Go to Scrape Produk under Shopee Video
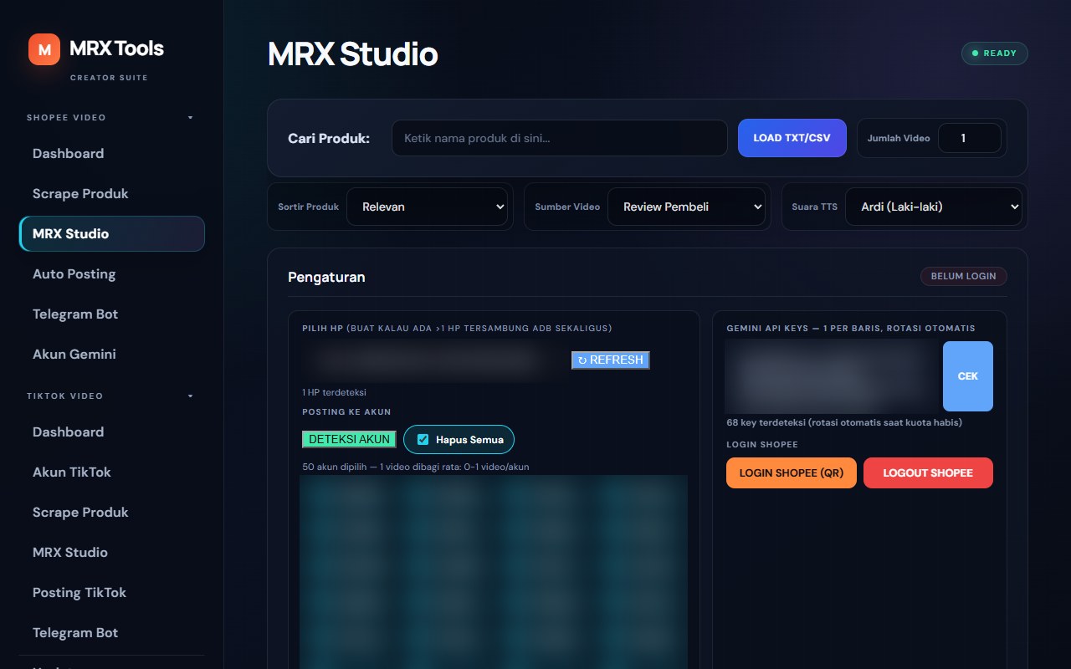 pos(112,194)
